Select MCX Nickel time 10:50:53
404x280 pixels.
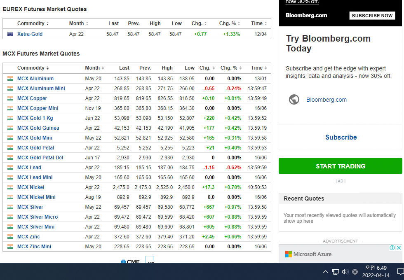pyautogui.click(x=257, y=187)
